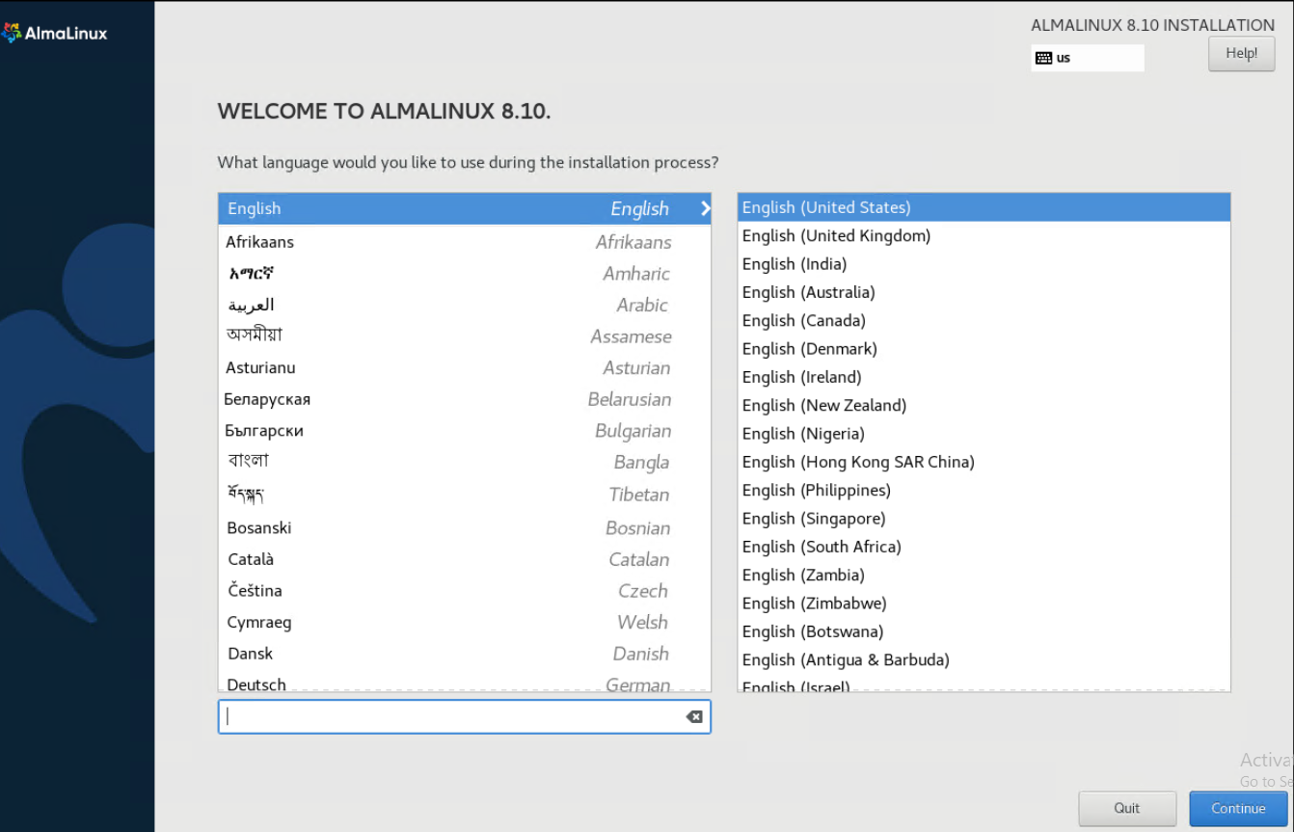The image size is (1294, 832).
Task: Click the keyboard layout icon
Action: (x=1043, y=58)
